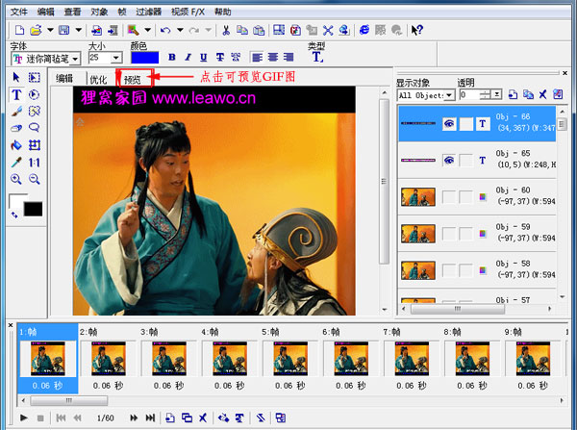Click the Save floppy disk icon

pos(64,30)
